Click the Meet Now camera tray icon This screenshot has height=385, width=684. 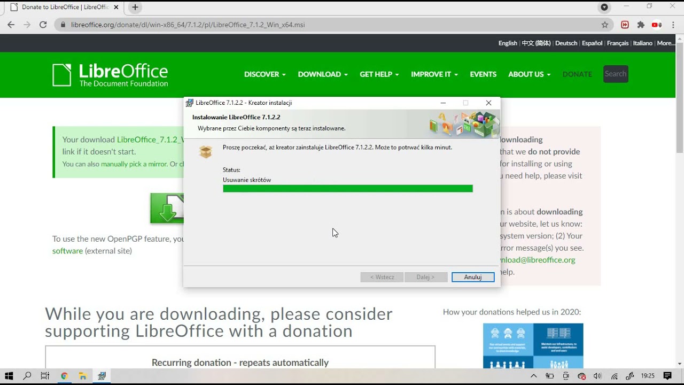click(x=566, y=376)
